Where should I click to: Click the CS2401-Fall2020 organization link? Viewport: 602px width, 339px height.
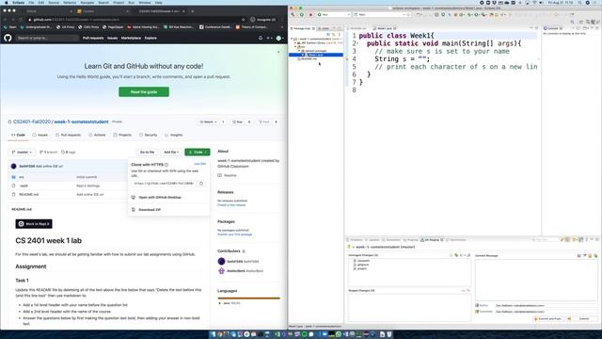click(32, 121)
